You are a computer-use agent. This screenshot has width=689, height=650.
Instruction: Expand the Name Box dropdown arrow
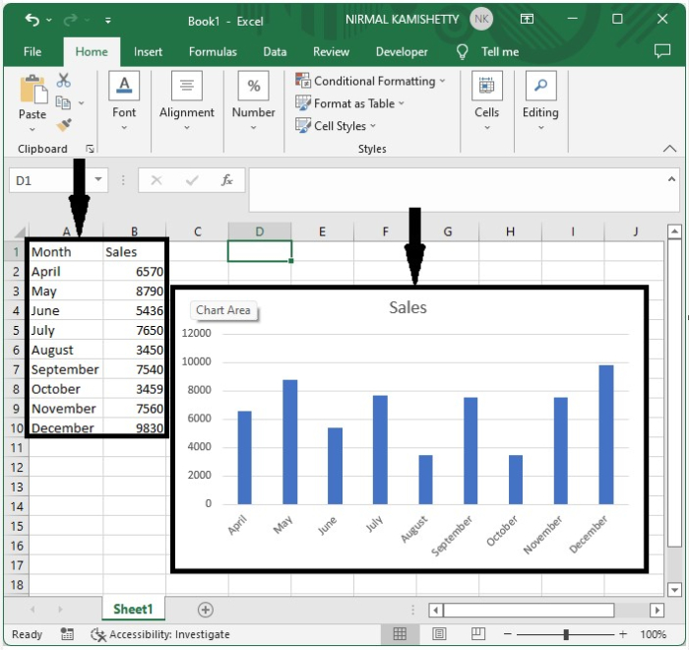click(98, 179)
